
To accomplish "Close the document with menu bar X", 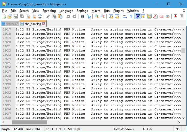I will coord(184,11).
